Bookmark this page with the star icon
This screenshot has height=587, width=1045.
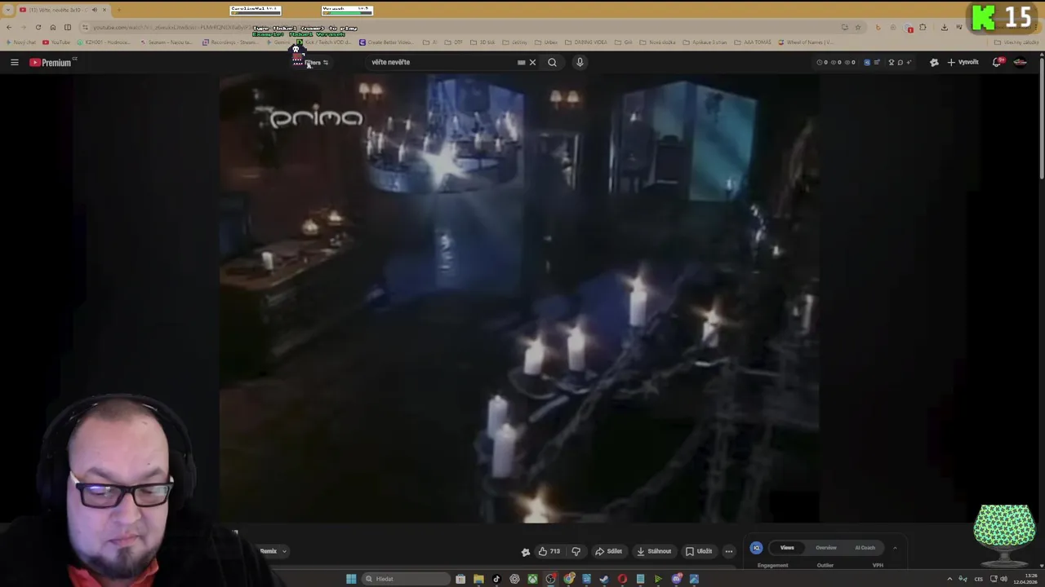tap(857, 27)
